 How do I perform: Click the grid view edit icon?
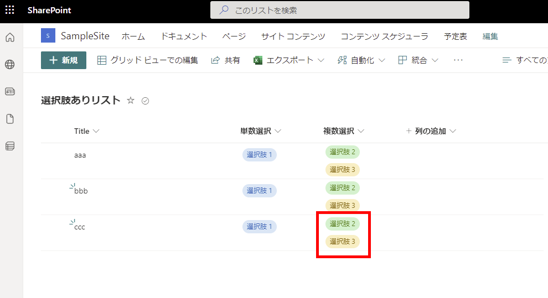click(102, 60)
